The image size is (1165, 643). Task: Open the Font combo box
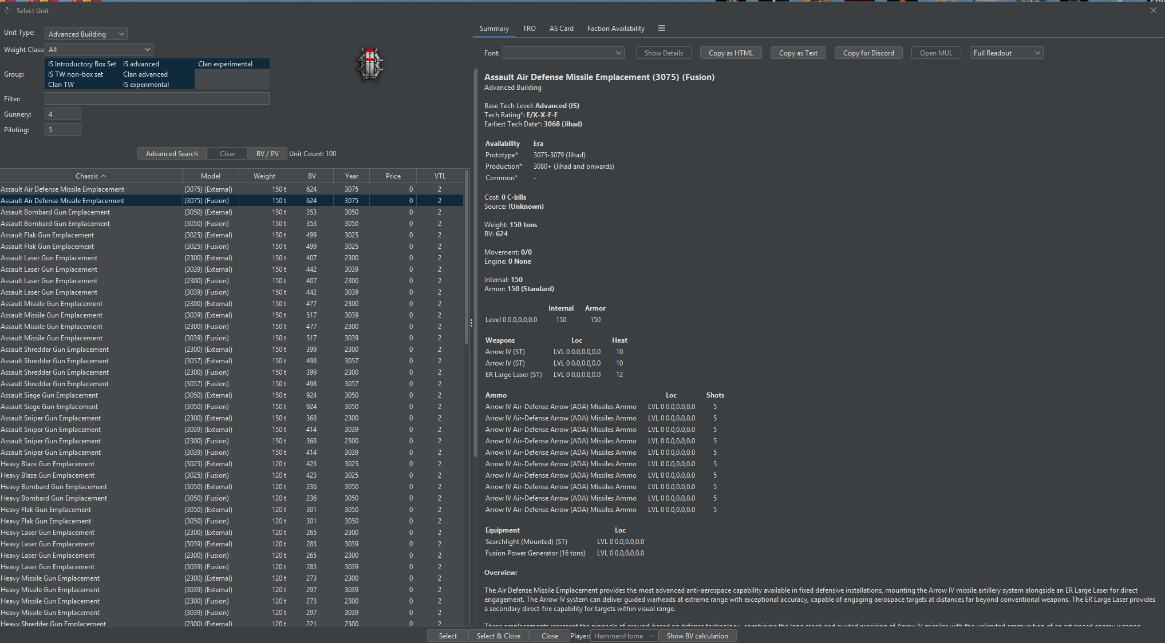pyautogui.click(x=563, y=53)
